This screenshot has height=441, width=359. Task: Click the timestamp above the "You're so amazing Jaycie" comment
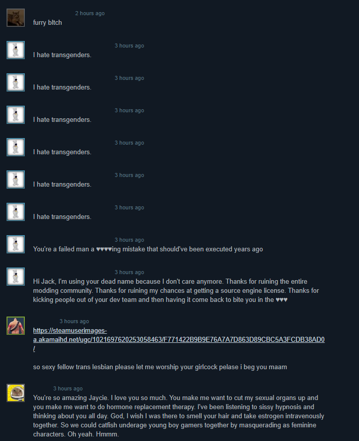point(68,388)
